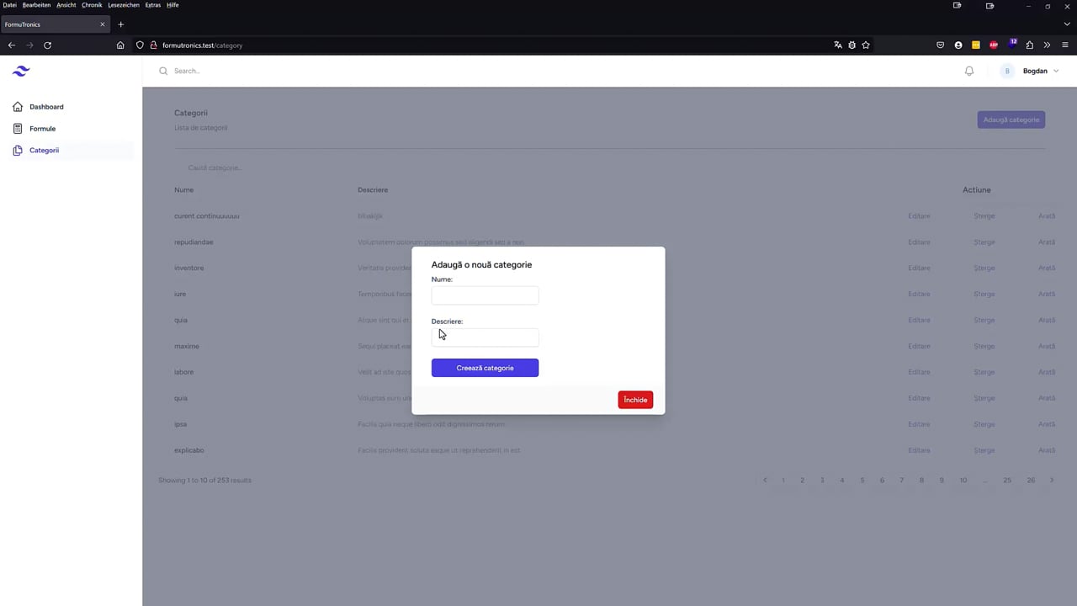Go to page 26 in pagination
This screenshot has height=606, width=1077.
pos(1031,481)
